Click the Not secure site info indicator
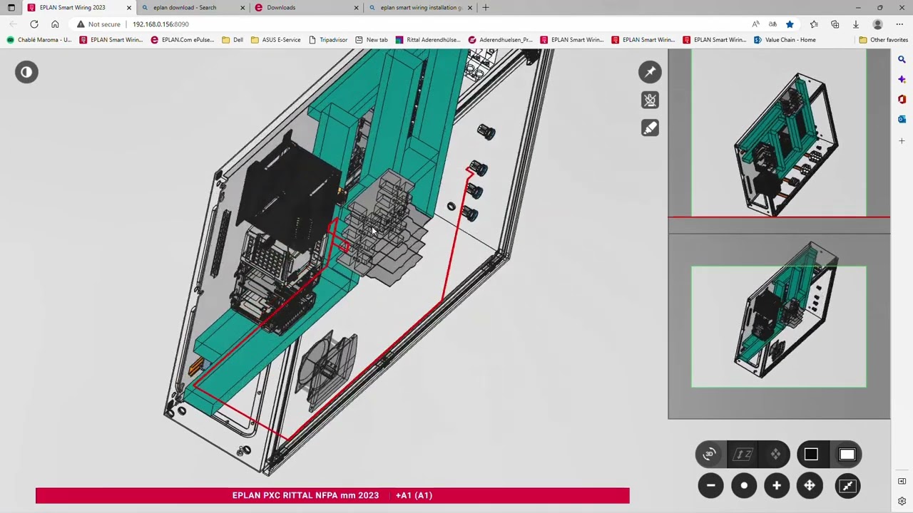The width and height of the screenshot is (913, 513). pyautogui.click(x=99, y=24)
